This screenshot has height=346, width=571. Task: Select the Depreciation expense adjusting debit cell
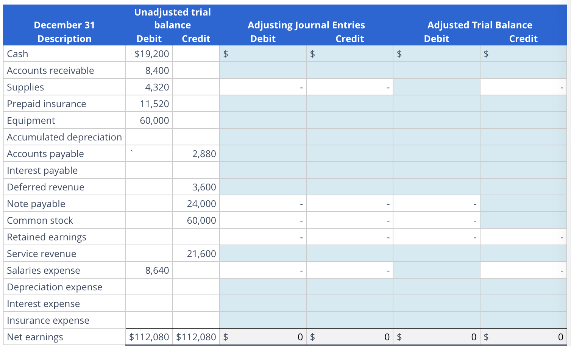263,287
